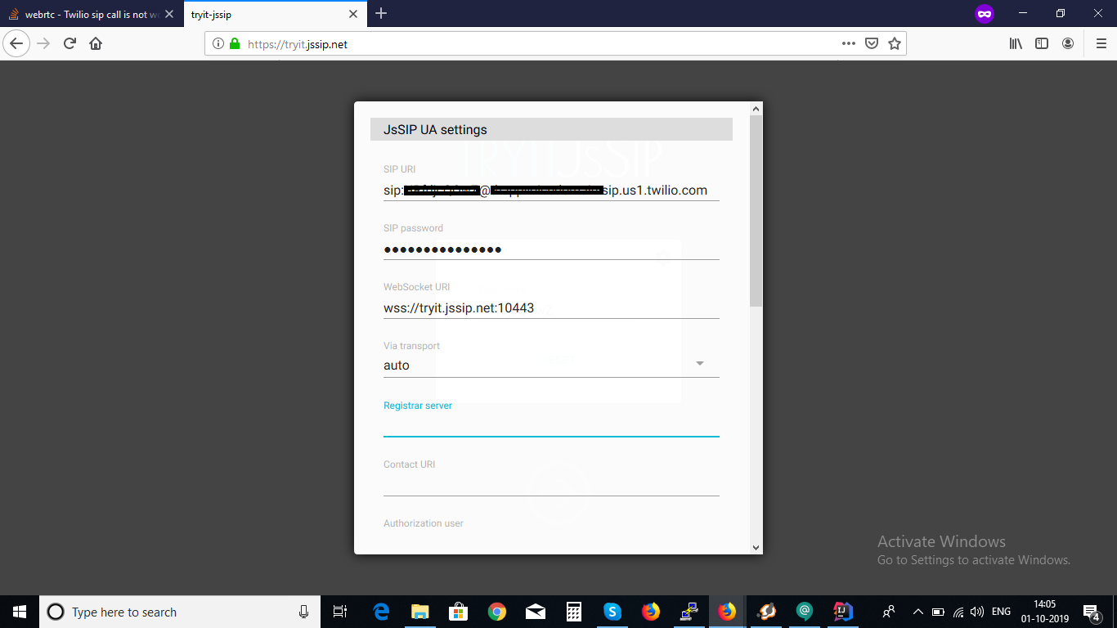Go back to the previous page
The height and width of the screenshot is (628, 1117).
[18, 43]
